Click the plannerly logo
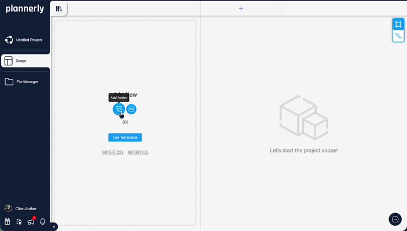The width and height of the screenshot is (407, 231). click(25, 9)
